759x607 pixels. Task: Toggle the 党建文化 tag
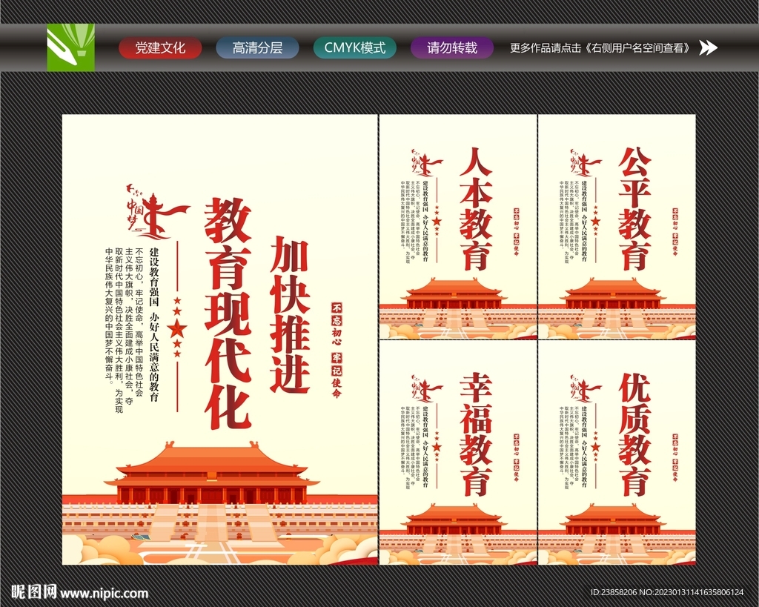[160, 47]
